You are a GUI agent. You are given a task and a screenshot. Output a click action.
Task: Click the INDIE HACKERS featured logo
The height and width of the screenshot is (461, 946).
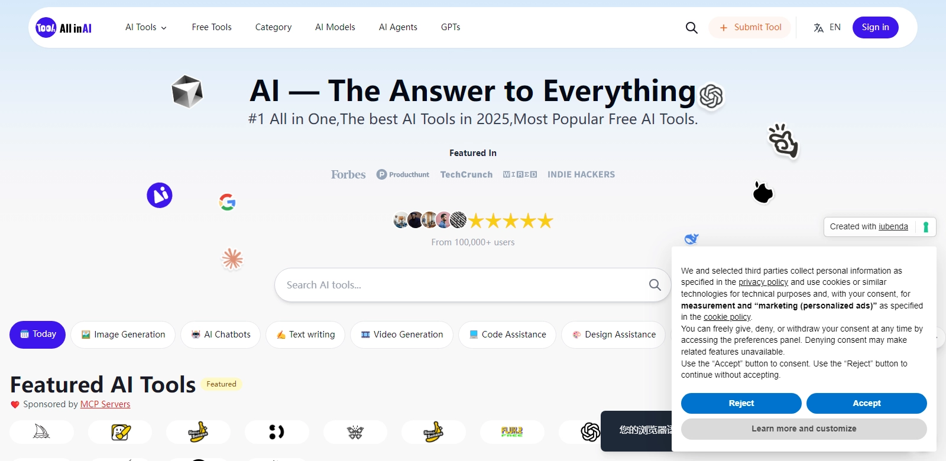(581, 174)
